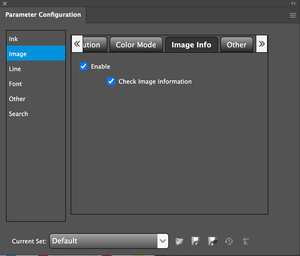Click the save-as floppy with pen icon
This screenshot has width=300, height=256.
pos(212,241)
